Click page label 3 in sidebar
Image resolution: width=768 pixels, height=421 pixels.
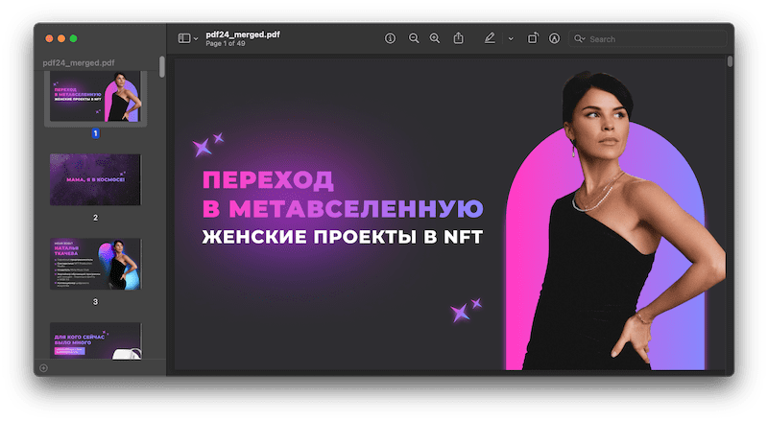tap(95, 301)
